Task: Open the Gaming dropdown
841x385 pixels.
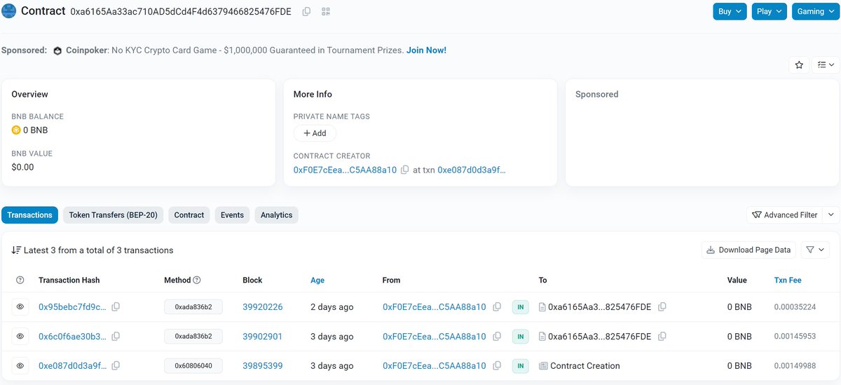Action: (x=816, y=11)
